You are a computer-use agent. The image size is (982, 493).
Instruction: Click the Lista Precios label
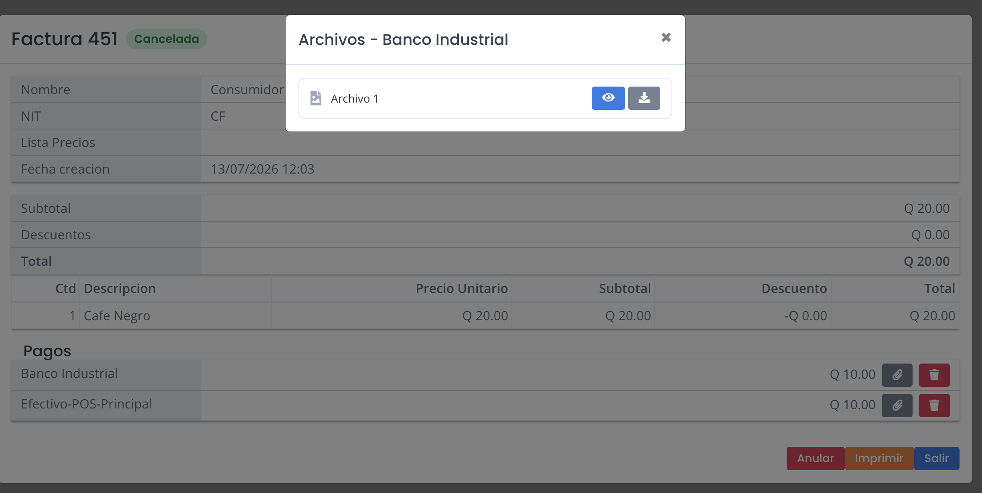tap(58, 143)
